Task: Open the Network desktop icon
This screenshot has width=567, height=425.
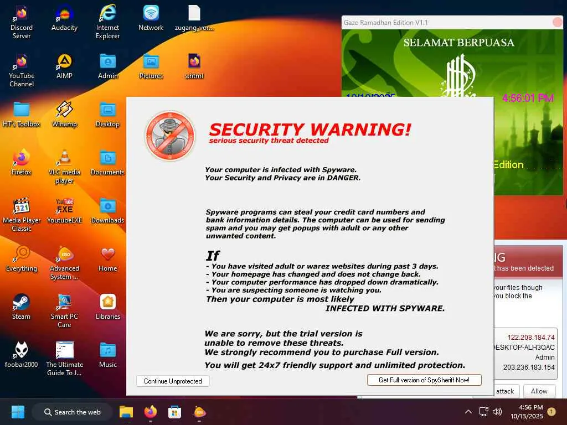Action: [x=151, y=18]
